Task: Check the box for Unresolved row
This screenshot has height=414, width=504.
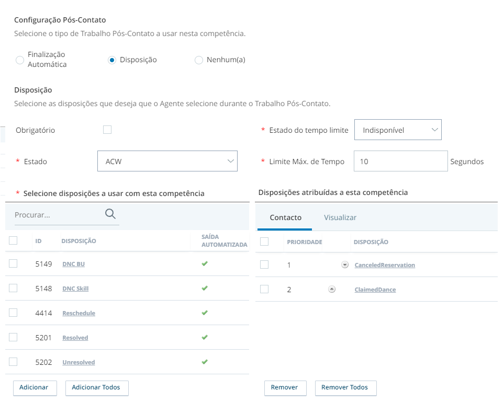Action: click(x=13, y=362)
